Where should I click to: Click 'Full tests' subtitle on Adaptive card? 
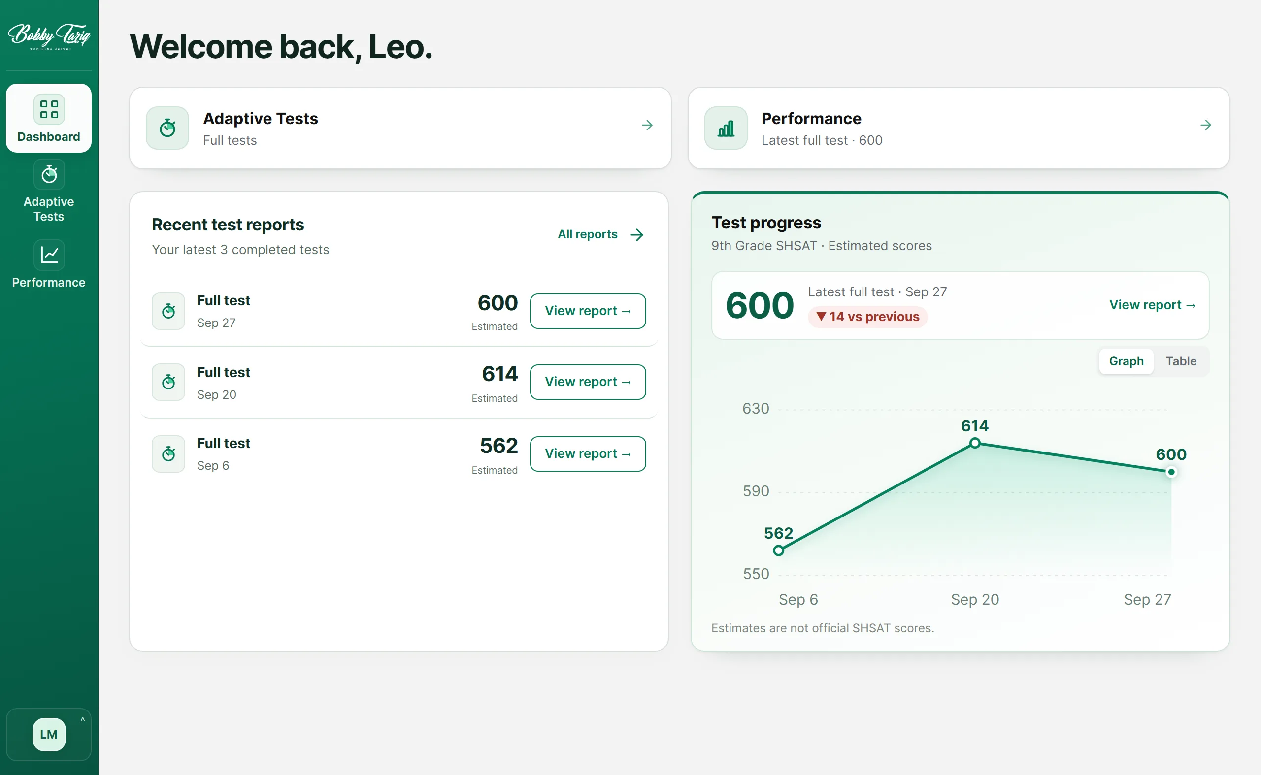(x=230, y=140)
